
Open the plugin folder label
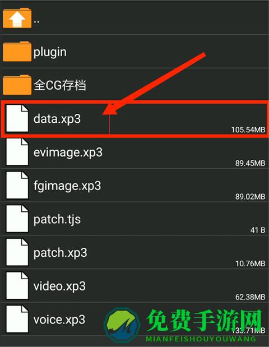coord(50,53)
